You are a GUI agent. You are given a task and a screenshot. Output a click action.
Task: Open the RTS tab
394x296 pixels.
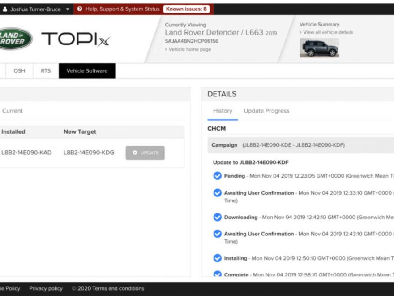point(46,71)
